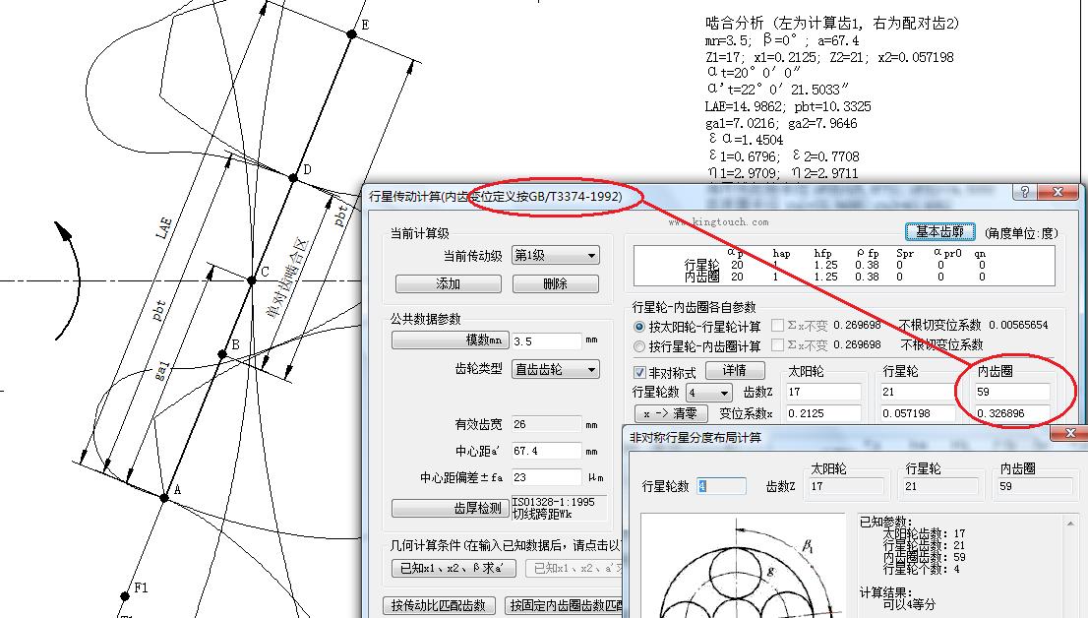Click the F1 point label in drawing

click(x=141, y=588)
